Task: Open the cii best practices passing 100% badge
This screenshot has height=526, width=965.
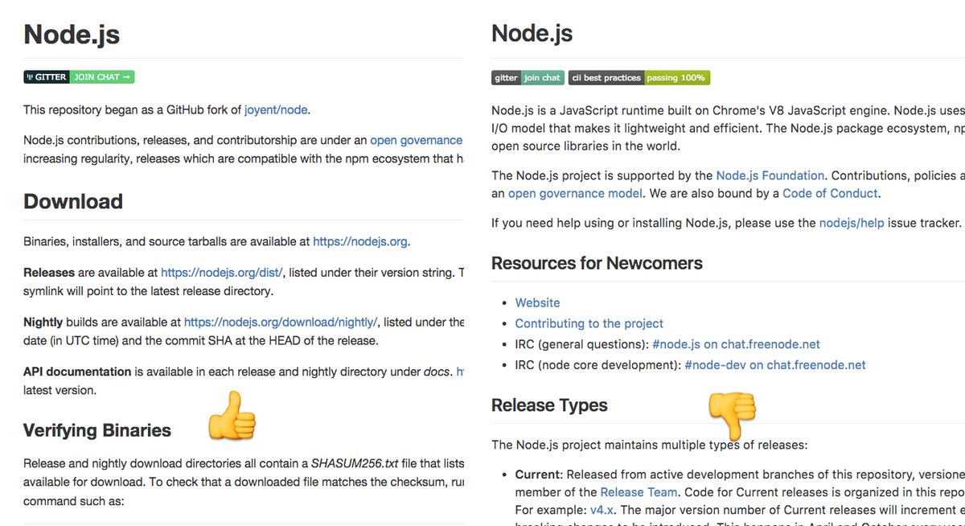Action: [639, 77]
